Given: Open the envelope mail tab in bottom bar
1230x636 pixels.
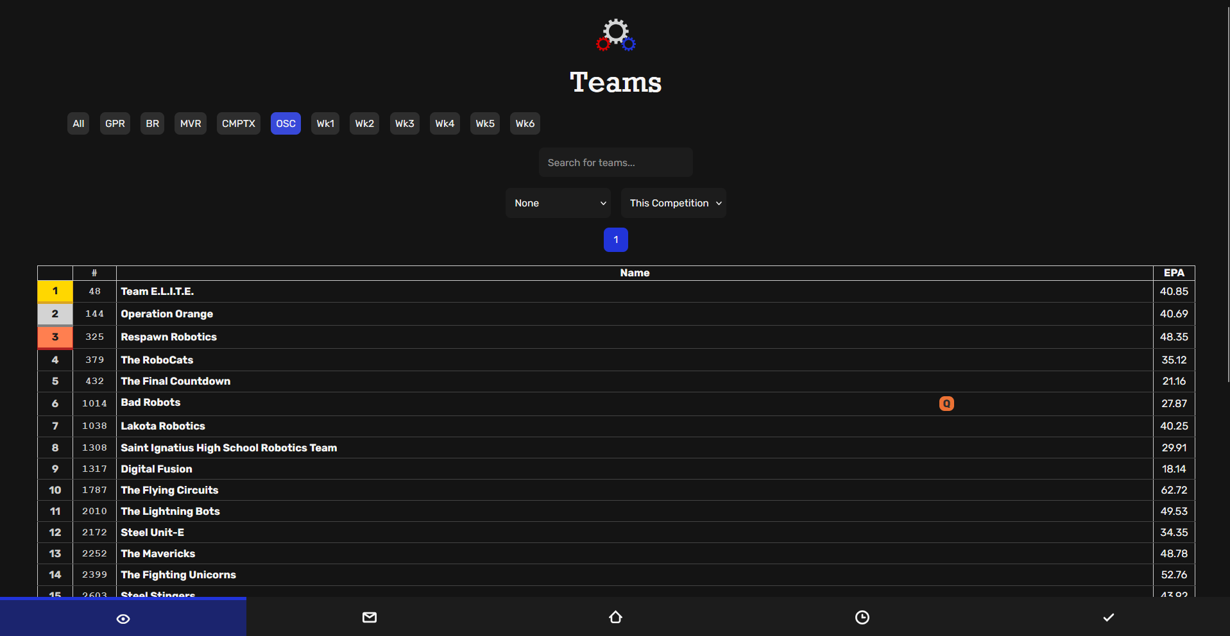Looking at the screenshot, I should [370, 617].
